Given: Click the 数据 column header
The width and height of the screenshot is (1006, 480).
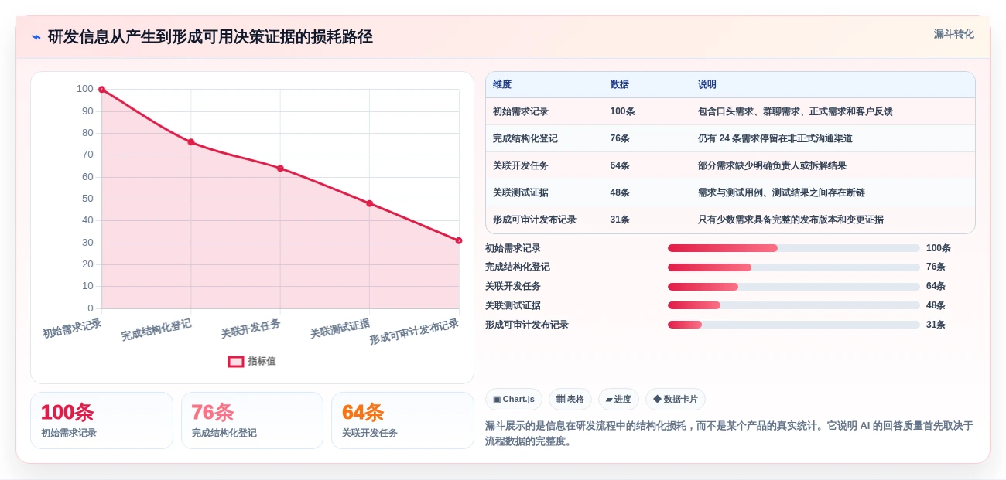Looking at the screenshot, I should [x=619, y=84].
